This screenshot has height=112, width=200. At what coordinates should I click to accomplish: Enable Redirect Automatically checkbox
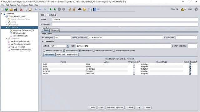click(x=44, y=50)
